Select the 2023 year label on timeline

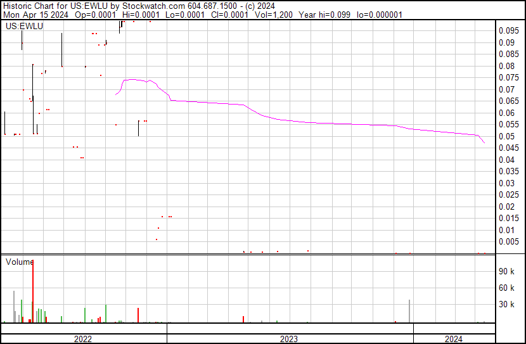point(289,339)
